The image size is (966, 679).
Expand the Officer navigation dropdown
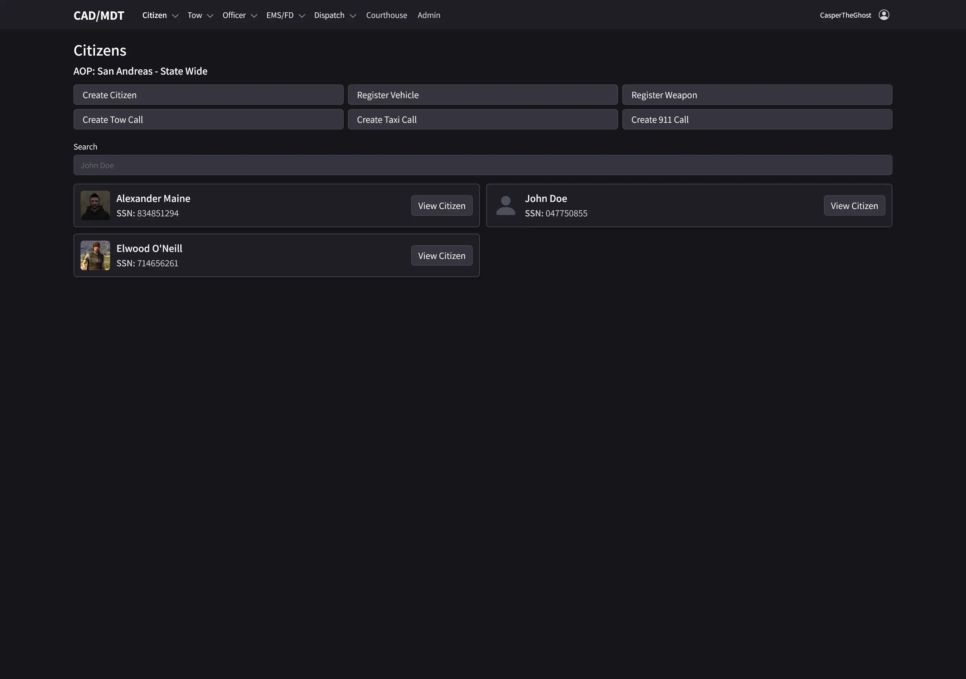240,15
